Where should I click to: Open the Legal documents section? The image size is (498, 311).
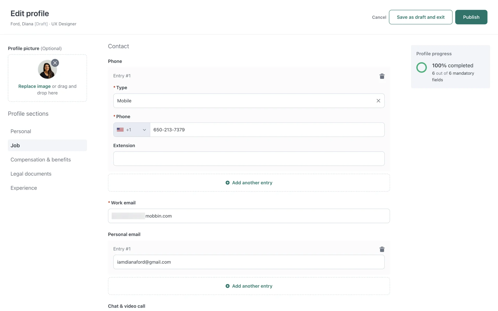click(31, 174)
